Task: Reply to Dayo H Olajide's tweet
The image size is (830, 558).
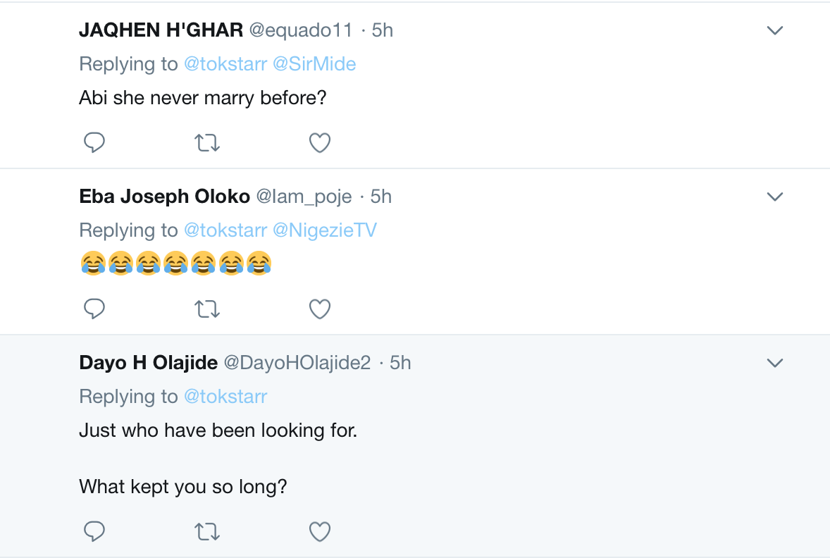Action: (94, 531)
